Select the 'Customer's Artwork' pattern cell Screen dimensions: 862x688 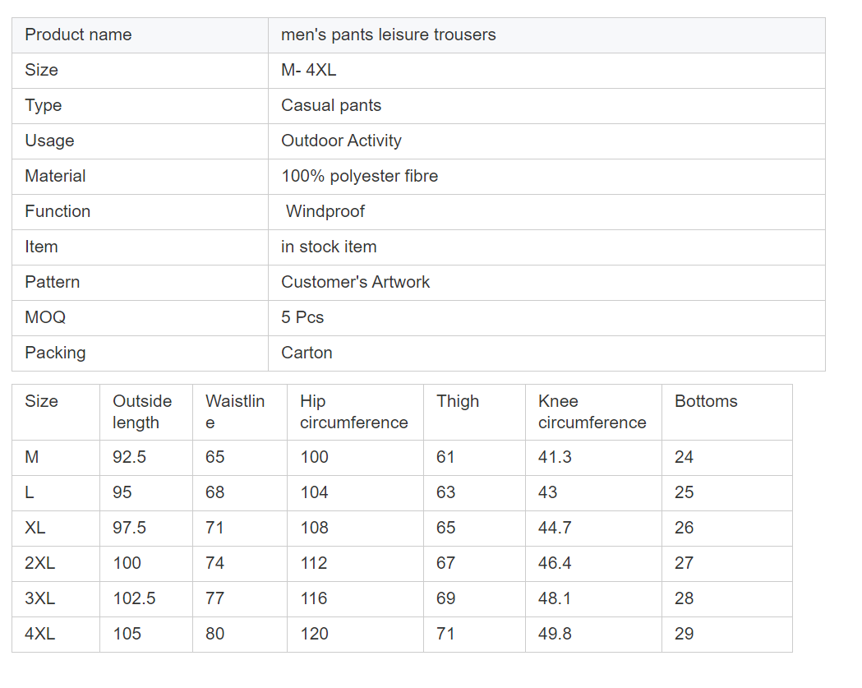coord(355,282)
